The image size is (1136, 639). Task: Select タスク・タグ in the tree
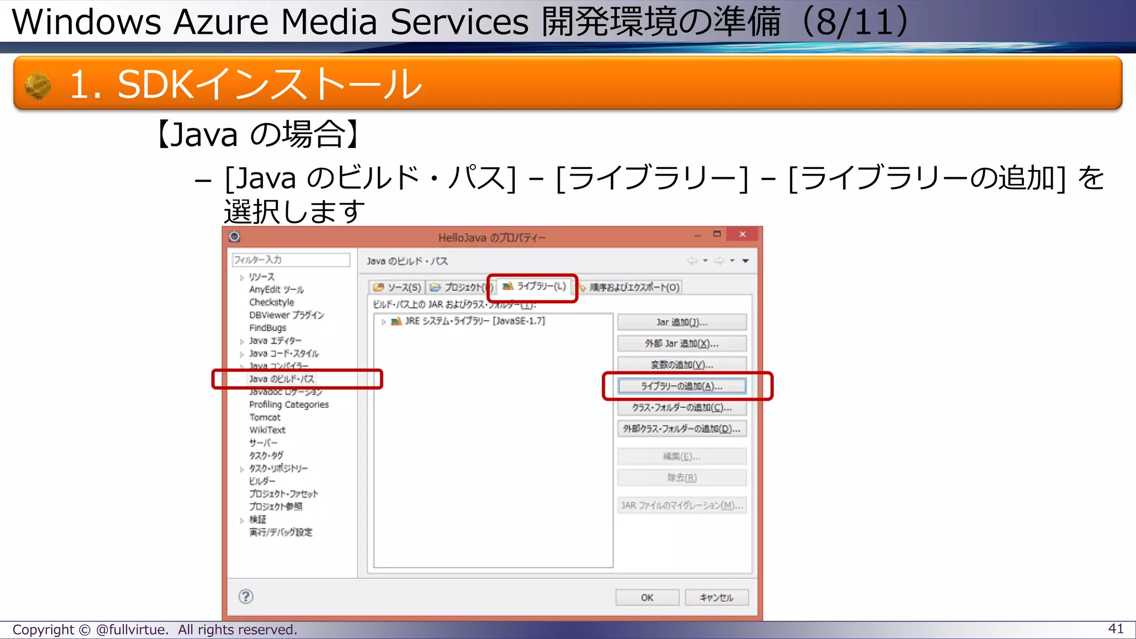[x=266, y=456]
